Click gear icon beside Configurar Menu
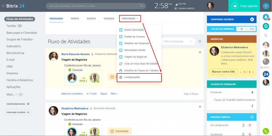The height and width of the screenshot is (136, 272). (x=28, y=104)
